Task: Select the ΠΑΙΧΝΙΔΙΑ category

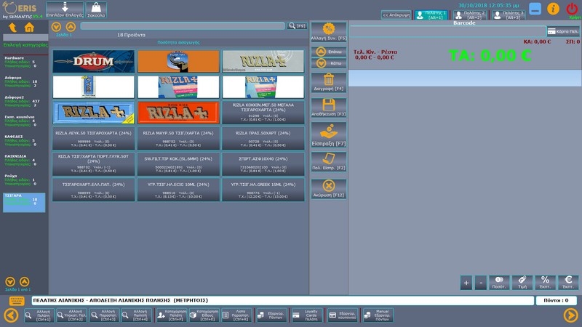Action: (x=25, y=160)
